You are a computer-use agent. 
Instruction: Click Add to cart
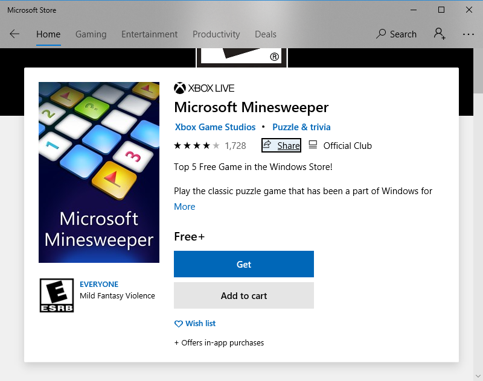244,295
